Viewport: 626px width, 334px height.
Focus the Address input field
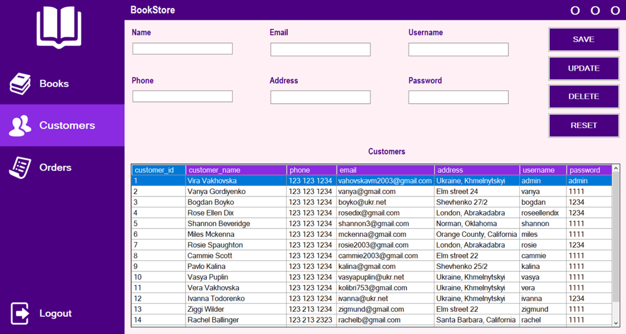pos(320,97)
